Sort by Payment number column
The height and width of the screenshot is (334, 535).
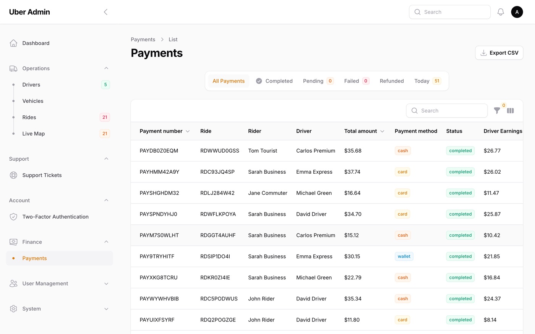pyautogui.click(x=165, y=131)
